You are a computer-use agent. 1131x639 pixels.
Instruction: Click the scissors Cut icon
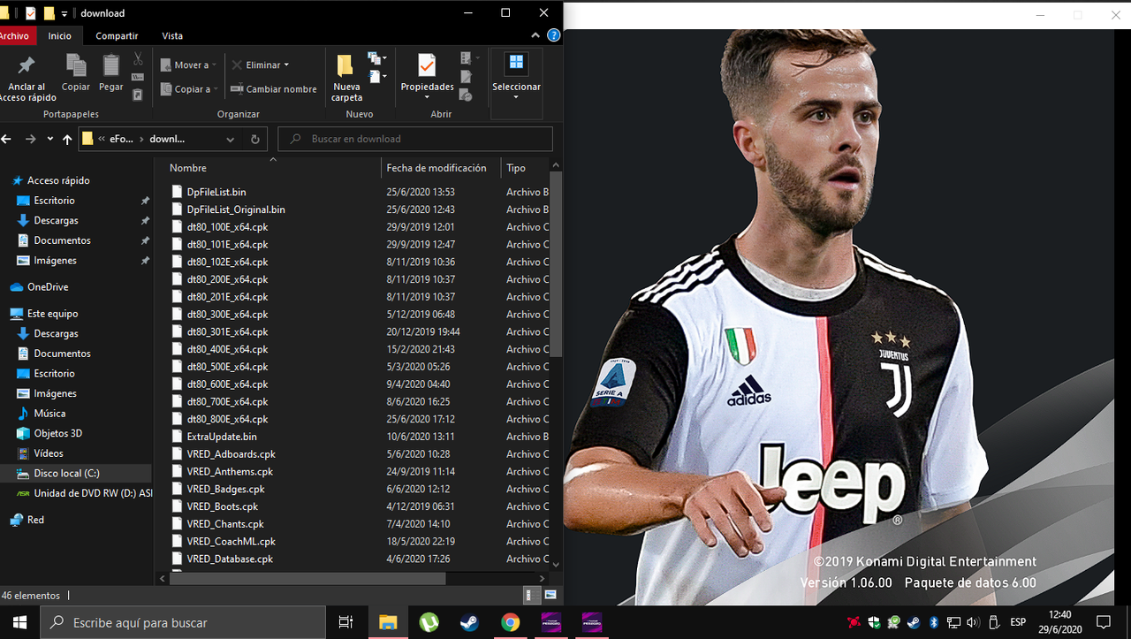tap(138, 59)
